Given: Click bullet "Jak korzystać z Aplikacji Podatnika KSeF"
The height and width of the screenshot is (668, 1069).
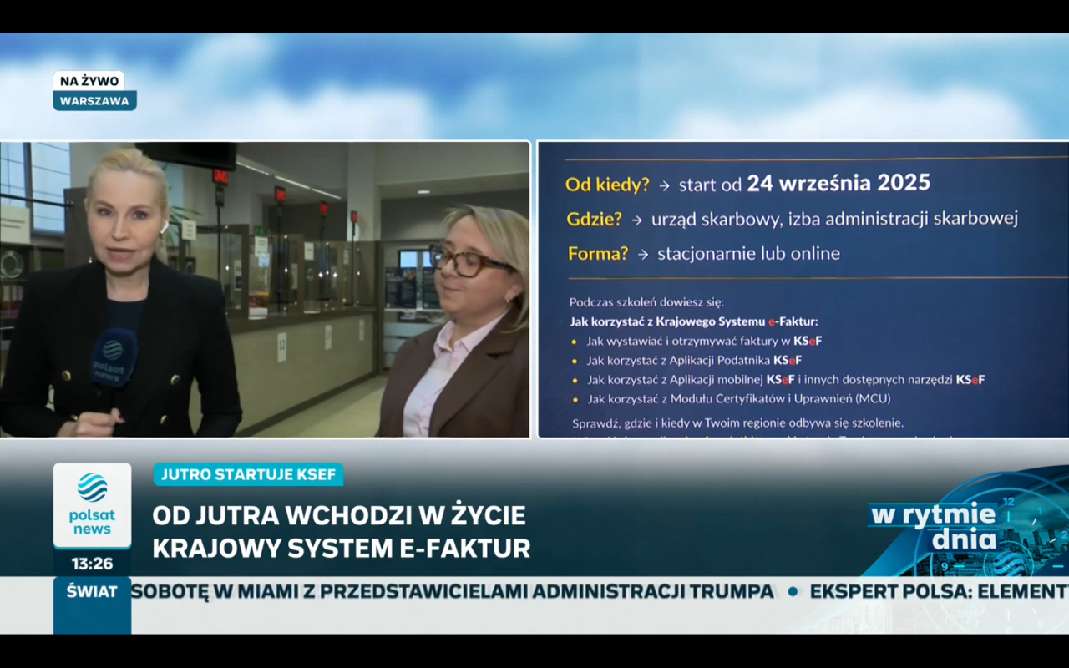Looking at the screenshot, I should [x=694, y=360].
